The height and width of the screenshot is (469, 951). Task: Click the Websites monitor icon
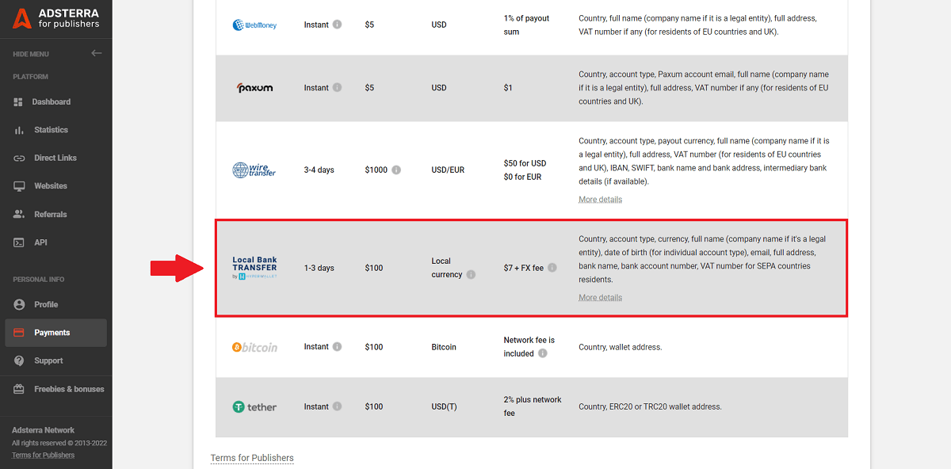pos(19,186)
